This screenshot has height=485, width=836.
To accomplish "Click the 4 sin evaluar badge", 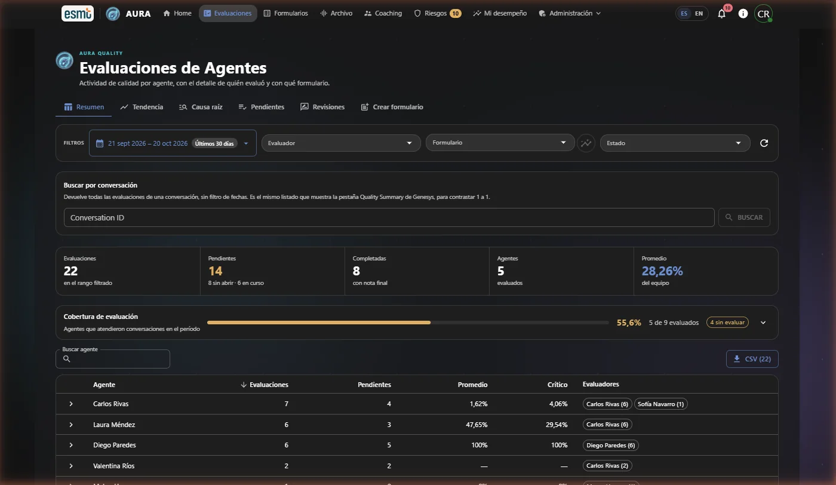I will click(x=727, y=323).
